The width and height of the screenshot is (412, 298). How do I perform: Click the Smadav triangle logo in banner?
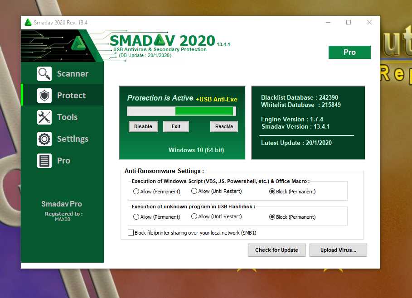click(78, 43)
